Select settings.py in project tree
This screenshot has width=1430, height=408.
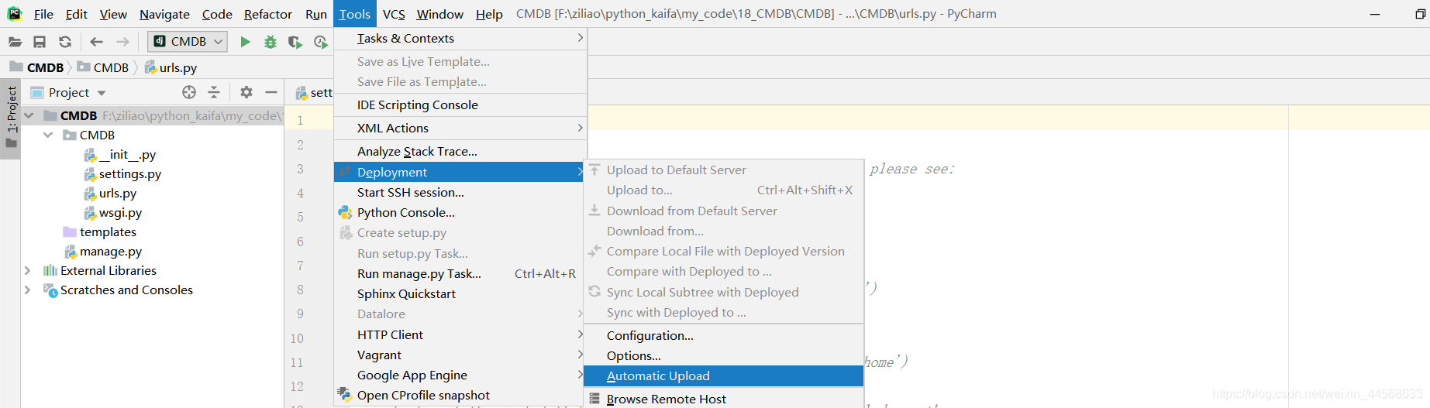pos(122,173)
